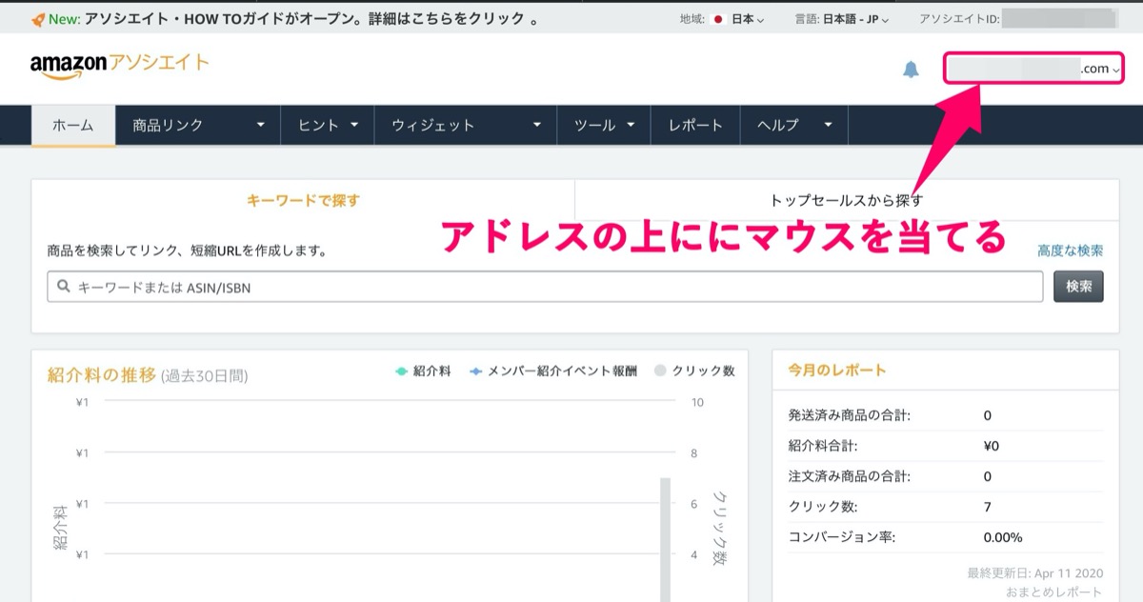Toggle クリック数 legend marker
Screen dimensions: 1143x602
(660, 371)
